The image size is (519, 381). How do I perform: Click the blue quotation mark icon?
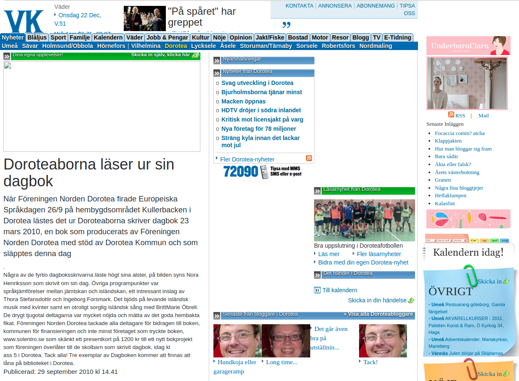tap(286, 25)
